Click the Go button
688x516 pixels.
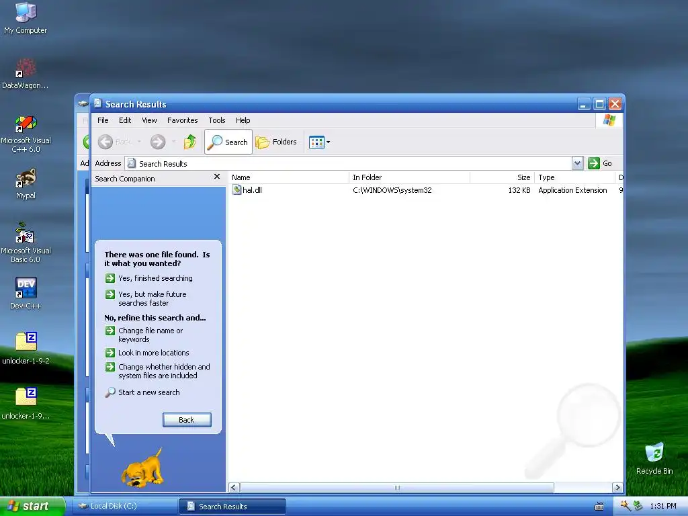pos(600,163)
